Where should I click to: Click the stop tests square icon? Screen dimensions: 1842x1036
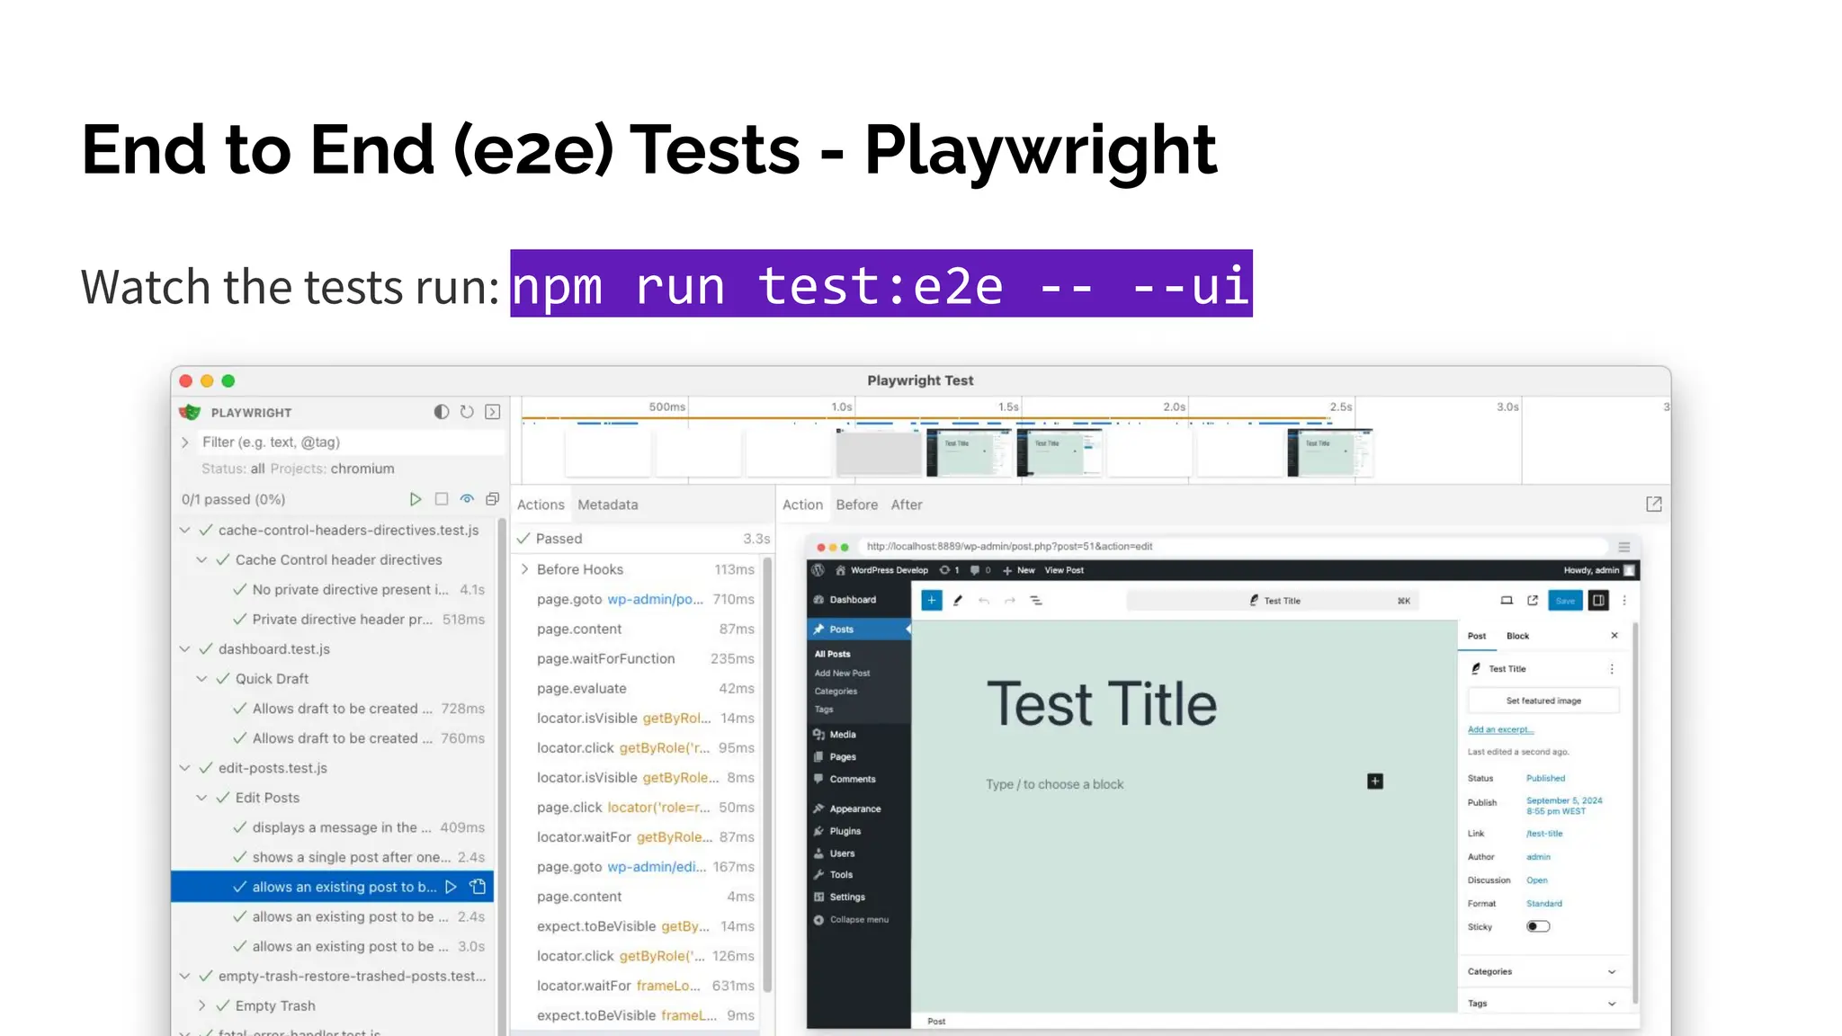[442, 499]
